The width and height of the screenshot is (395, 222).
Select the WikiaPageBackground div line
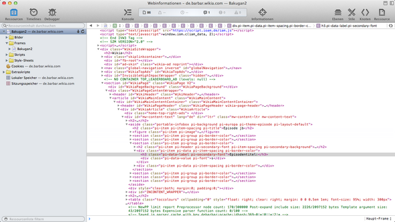(x=173, y=87)
